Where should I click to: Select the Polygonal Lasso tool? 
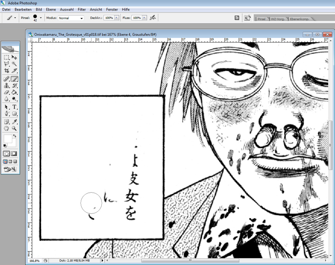pos(6,64)
